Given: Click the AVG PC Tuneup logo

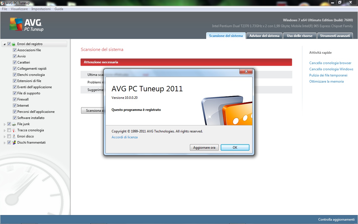Looking at the screenshot, I should [26, 25].
